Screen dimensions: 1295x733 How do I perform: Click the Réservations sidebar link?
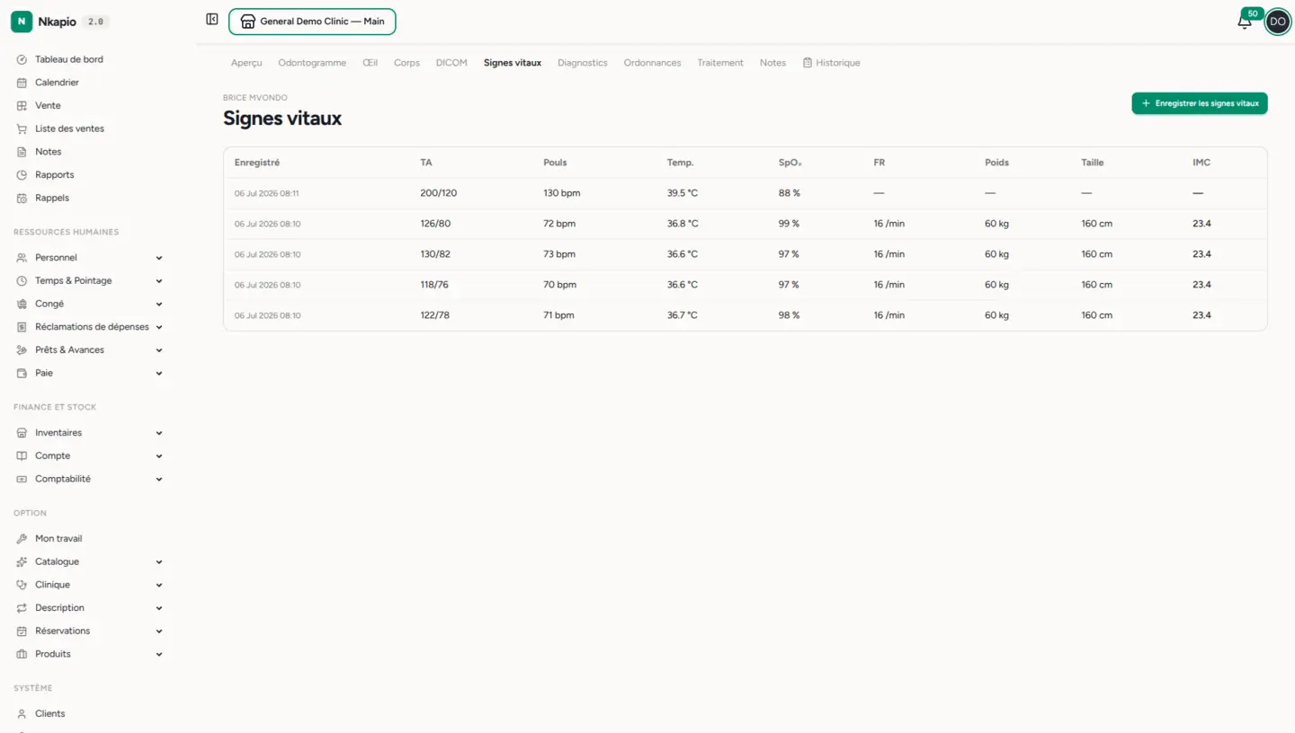pos(62,631)
